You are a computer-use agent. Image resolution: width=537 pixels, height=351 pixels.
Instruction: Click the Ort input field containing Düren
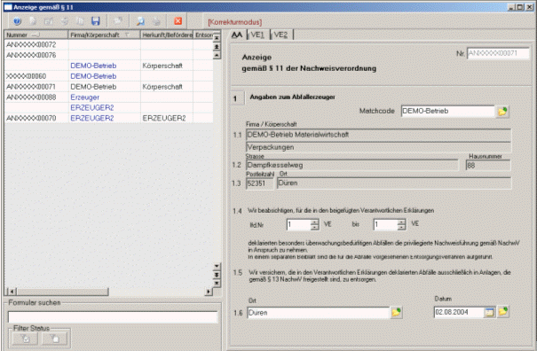click(x=318, y=313)
